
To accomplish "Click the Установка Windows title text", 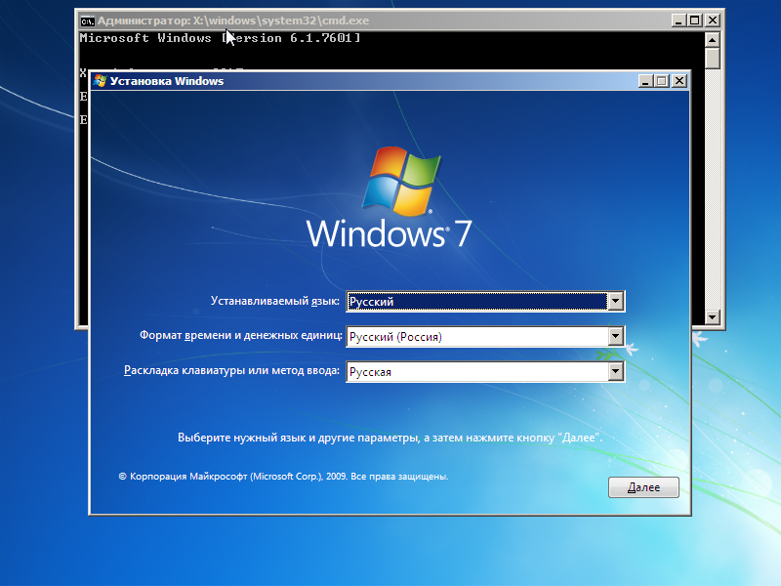I will click(x=167, y=81).
